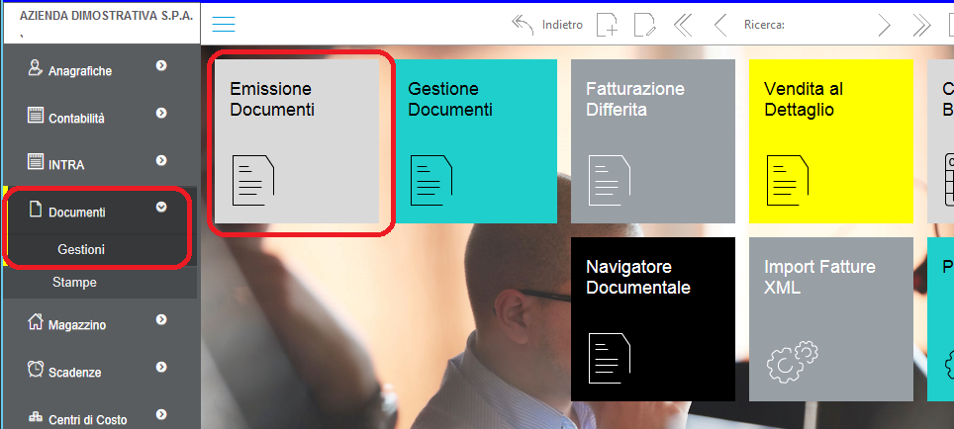Click document icon in Emissione Documenti tile
This screenshot has width=954, height=429.
click(253, 180)
